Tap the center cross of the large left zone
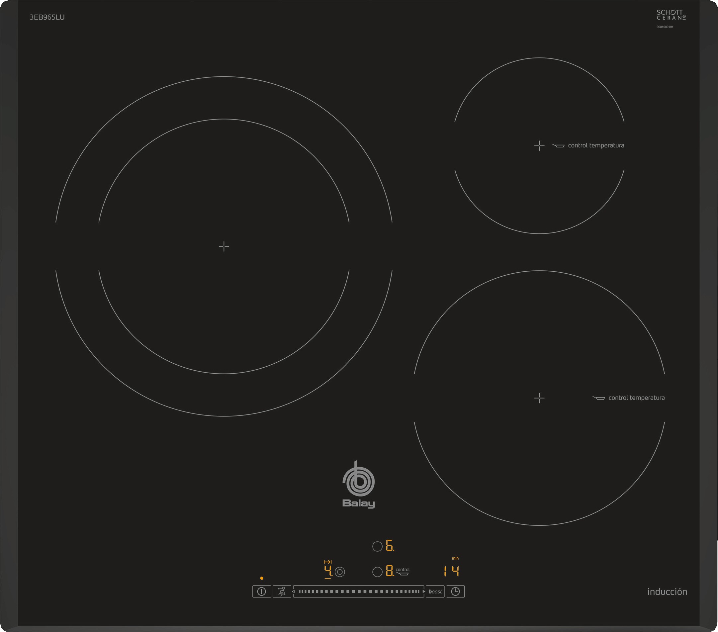The width and height of the screenshot is (718, 632). click(x=224, y=246)
